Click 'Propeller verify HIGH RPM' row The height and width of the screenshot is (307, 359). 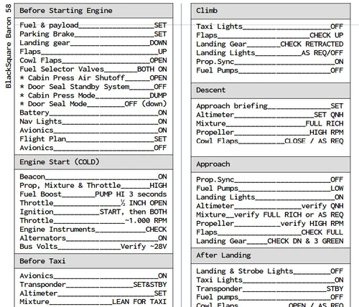tap(270, 224)
